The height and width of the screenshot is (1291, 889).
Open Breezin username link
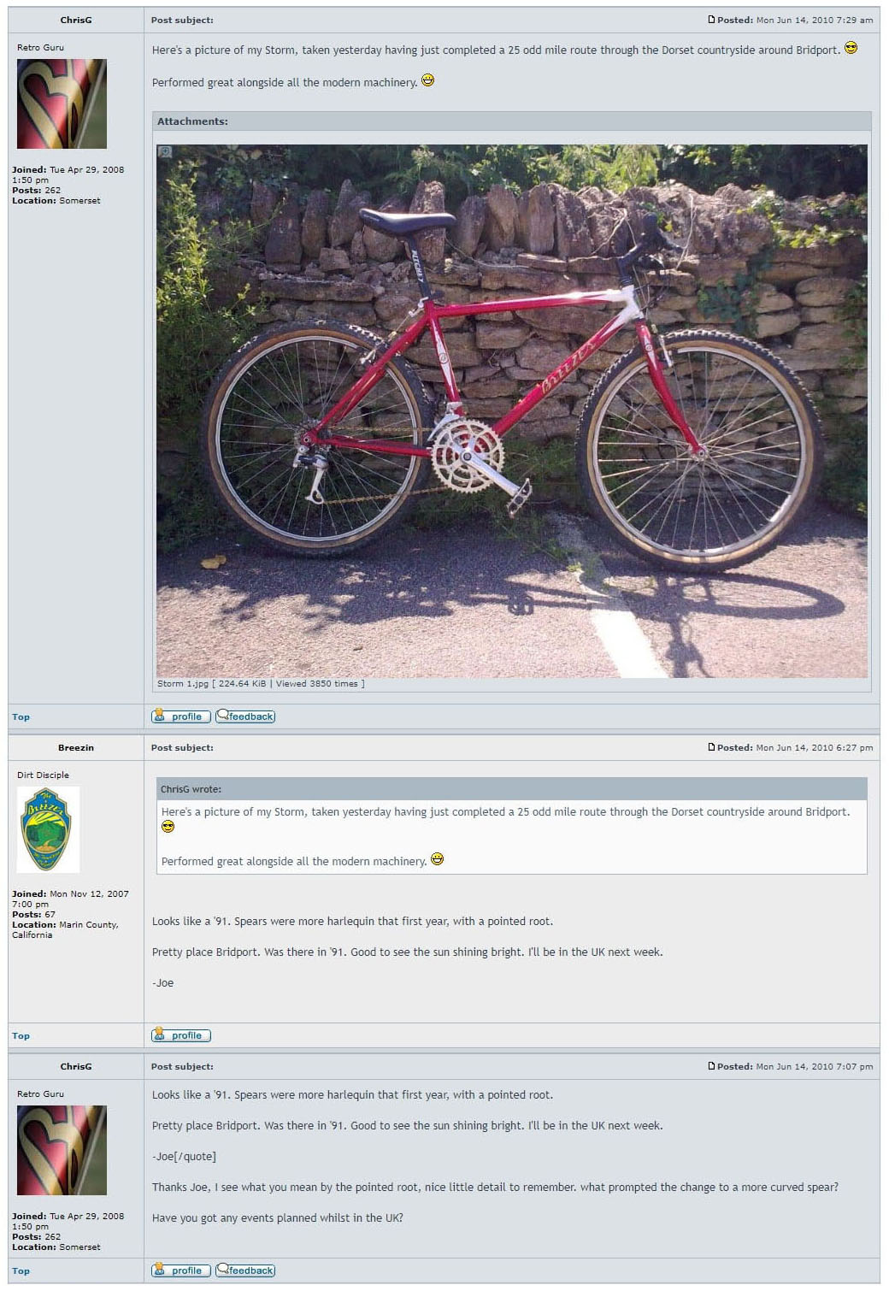click(76, 747)
